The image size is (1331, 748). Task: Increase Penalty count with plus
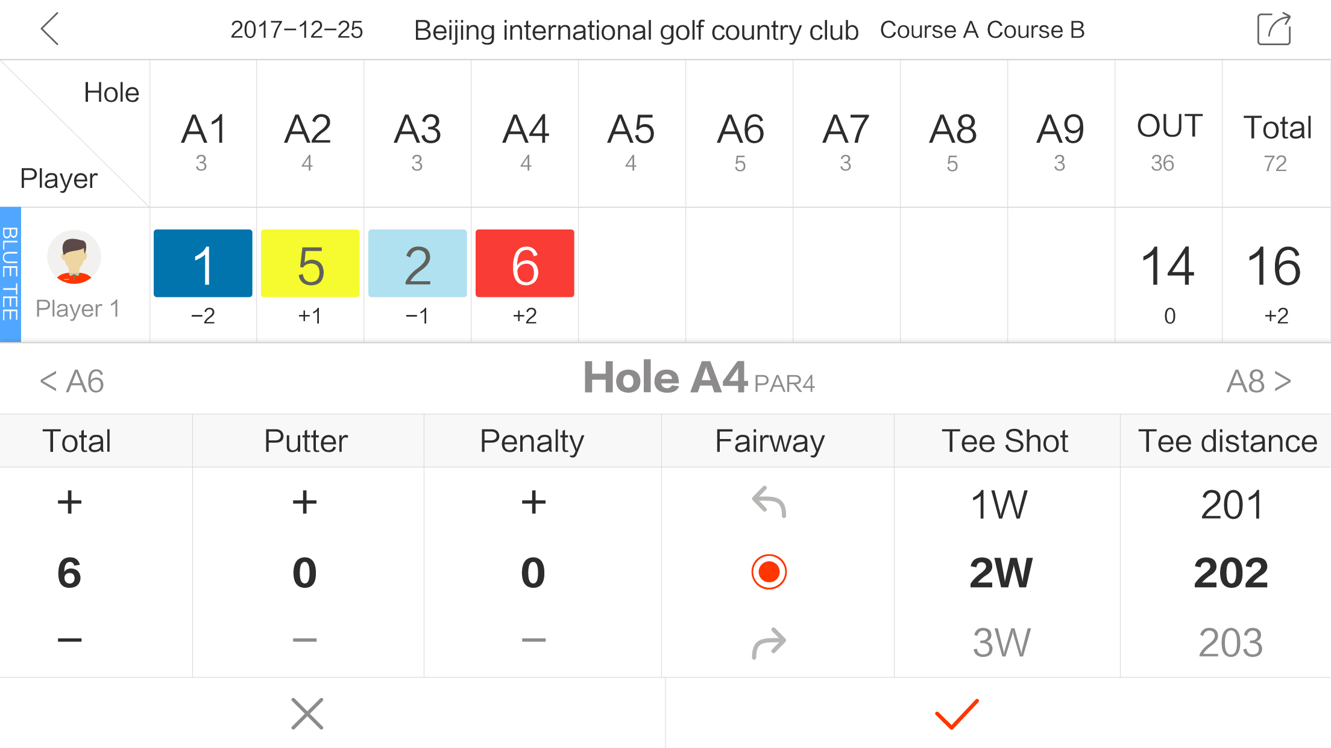(x=533, y=502)
